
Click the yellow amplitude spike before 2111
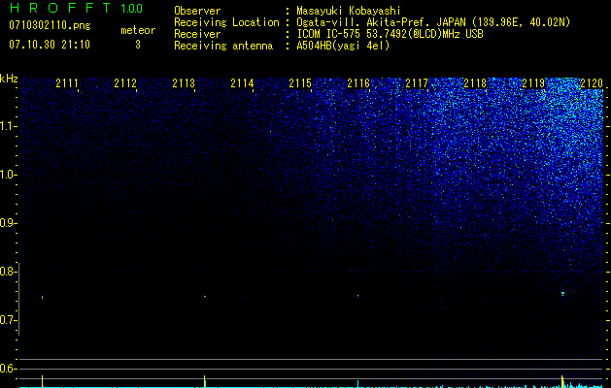pyautogui.click(x=42, y=381)
